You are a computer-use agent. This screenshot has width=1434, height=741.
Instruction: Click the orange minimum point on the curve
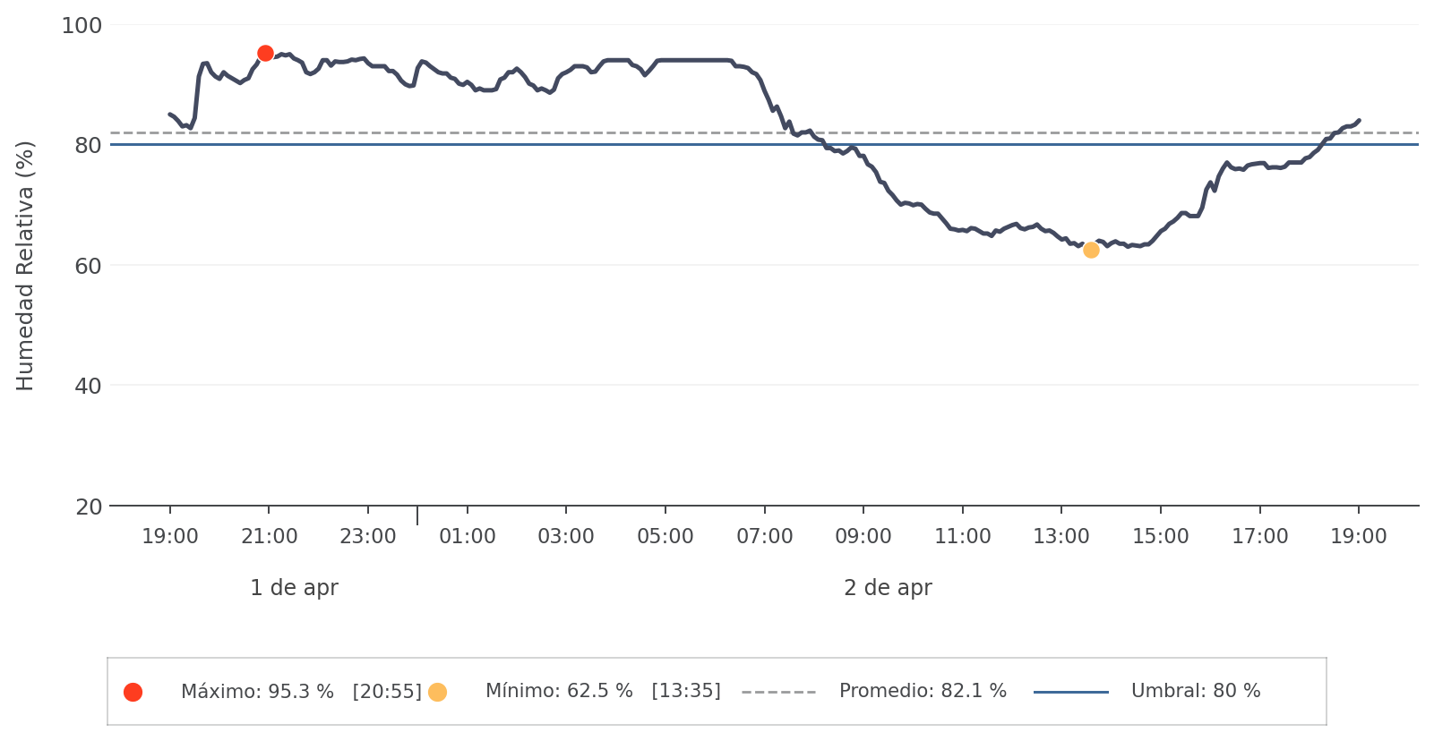[1091, 251]
